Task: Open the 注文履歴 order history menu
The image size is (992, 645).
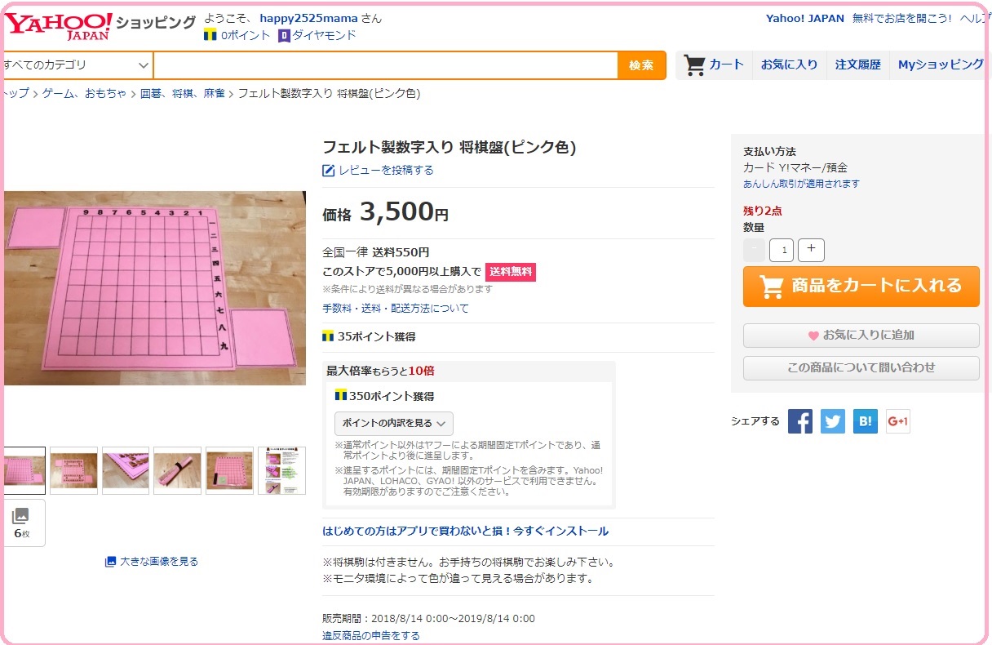Action: (x=857, y=64)
